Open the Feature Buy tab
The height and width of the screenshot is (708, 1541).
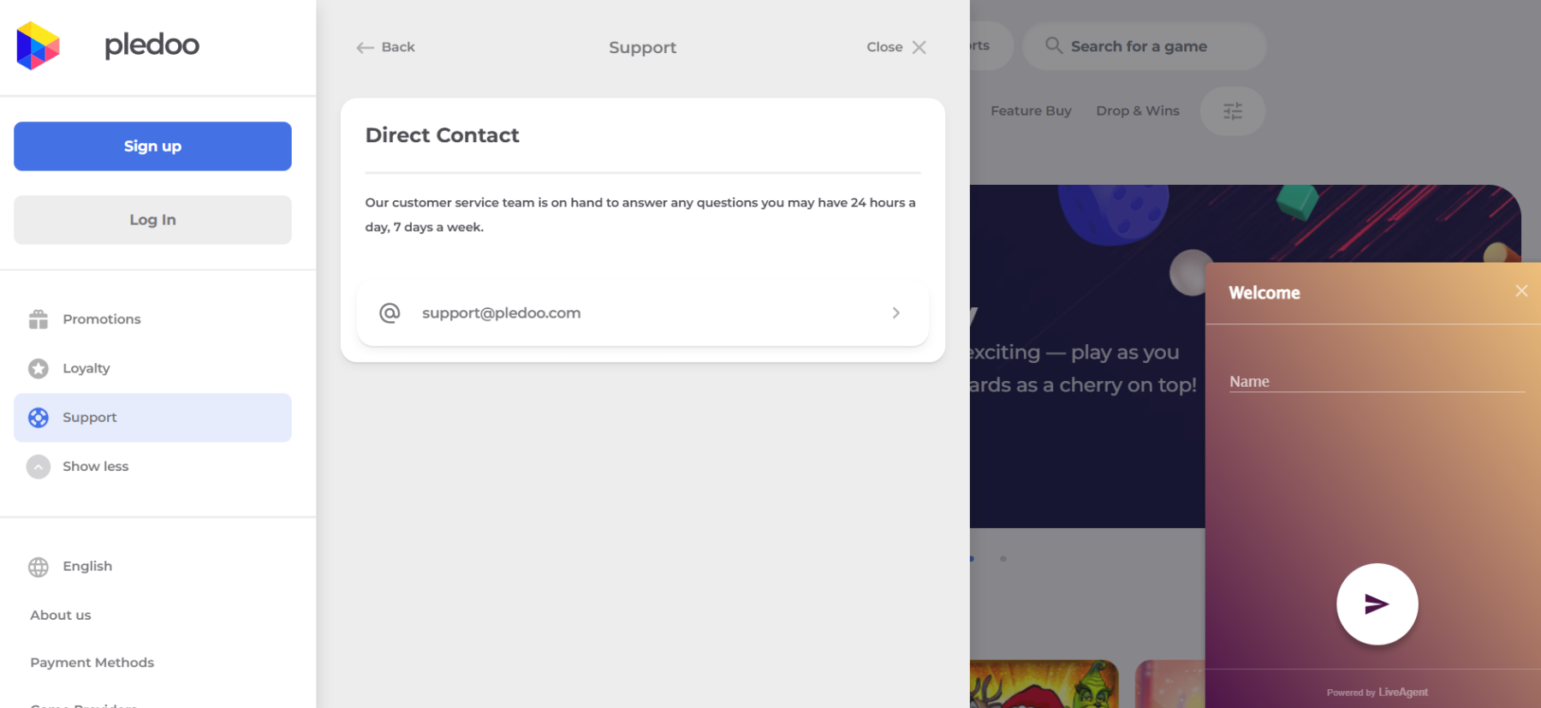(x=1031, y=111)
